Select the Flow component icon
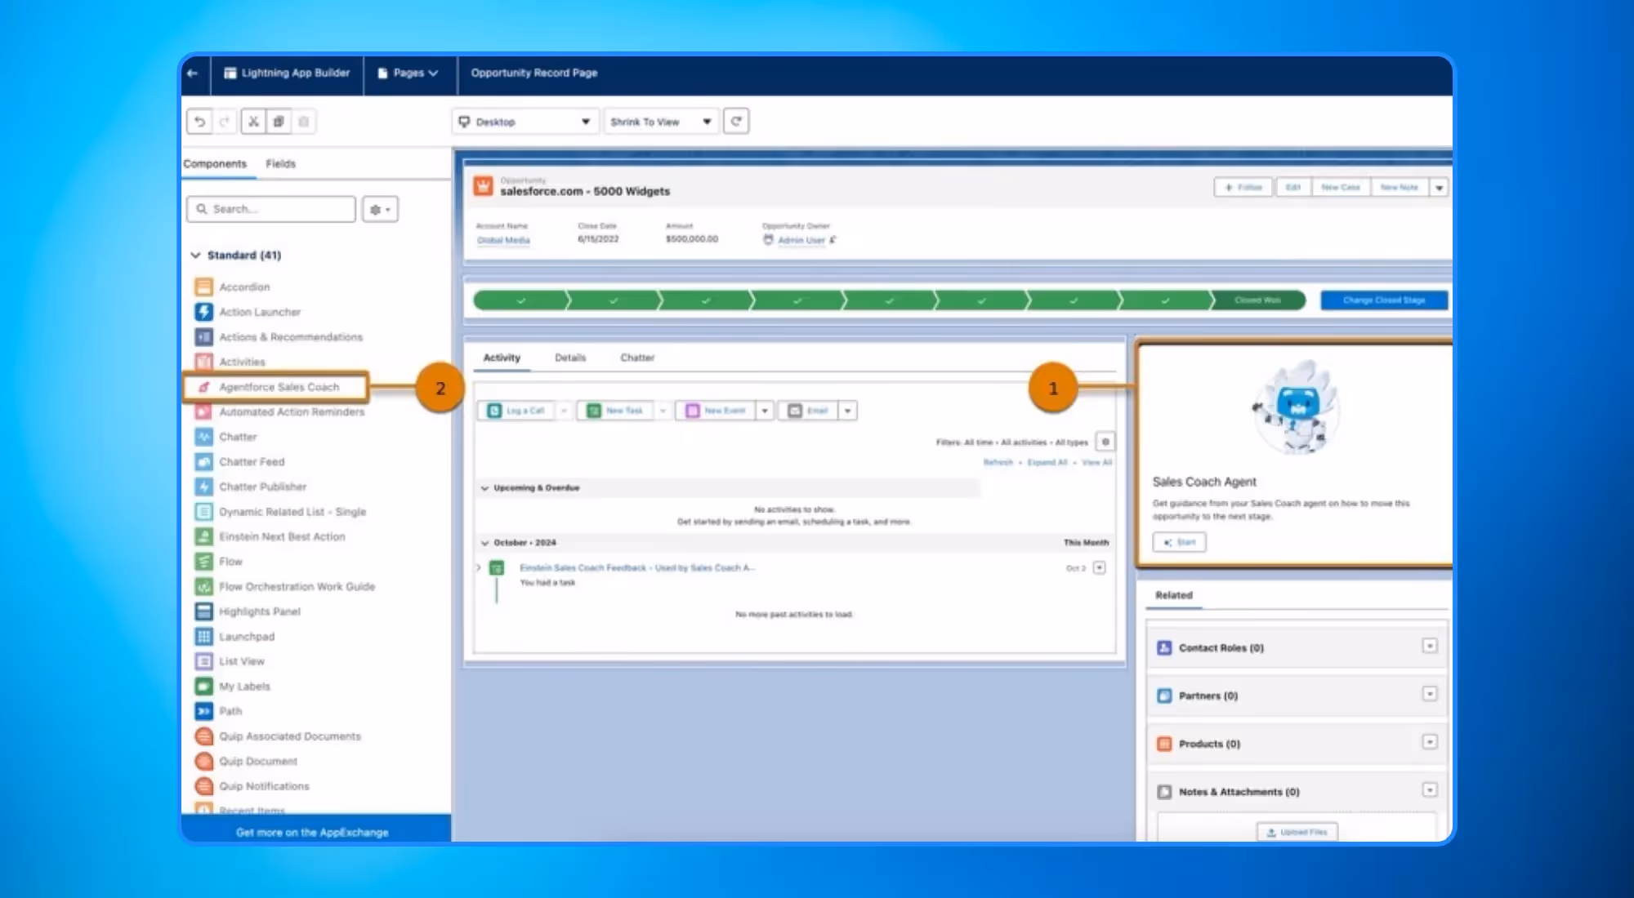The width and height of the screenshot is (1634, 898). click(203, 562)
